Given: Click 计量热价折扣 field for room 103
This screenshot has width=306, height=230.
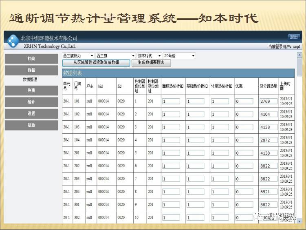Looking at the screenshot, I should point(220,127).
